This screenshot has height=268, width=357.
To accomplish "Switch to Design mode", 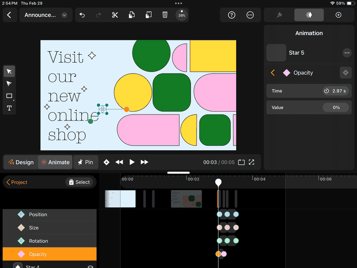I will tap(21, 162).
